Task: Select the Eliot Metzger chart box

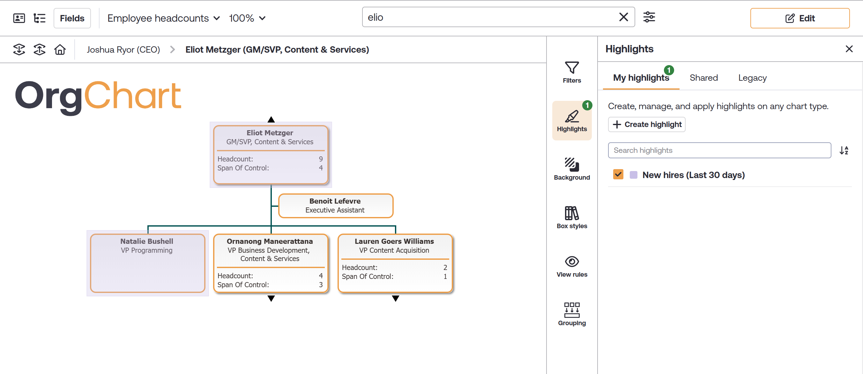Action: 271,154
